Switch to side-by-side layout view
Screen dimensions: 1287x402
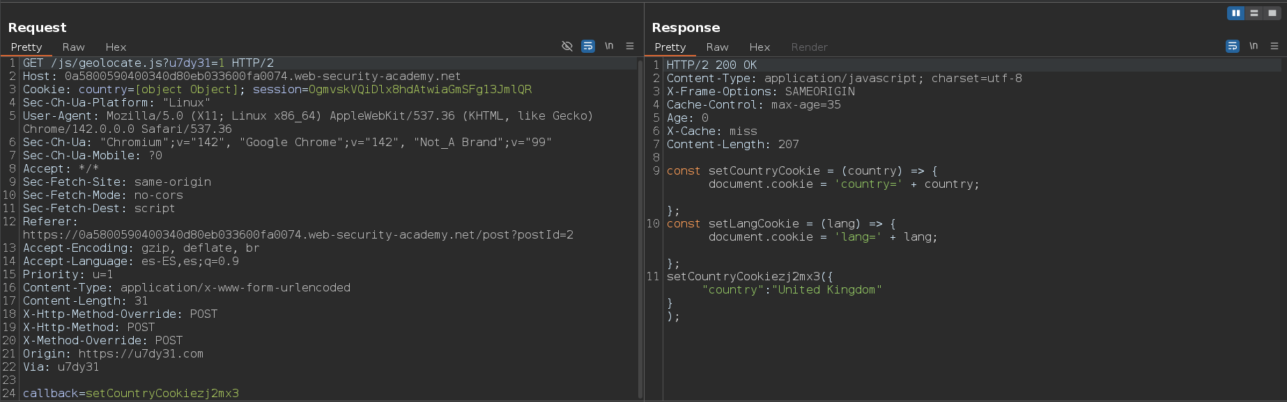[1235, 13]
